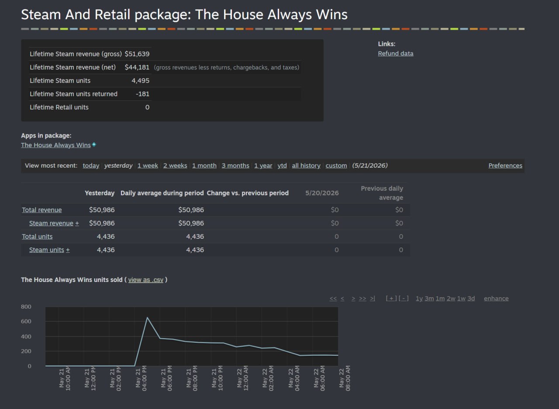Set the chart range to 1y
Image resolution: width=559 pixels, height=409 pixels.
(x=419, y=299)
